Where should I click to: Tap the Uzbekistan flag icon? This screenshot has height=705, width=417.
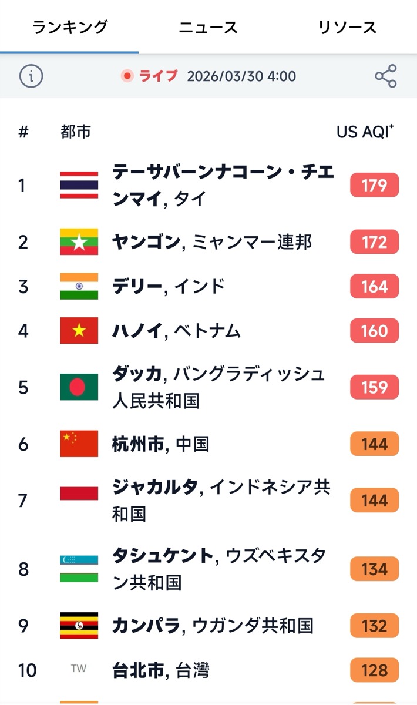click(79, 569)
